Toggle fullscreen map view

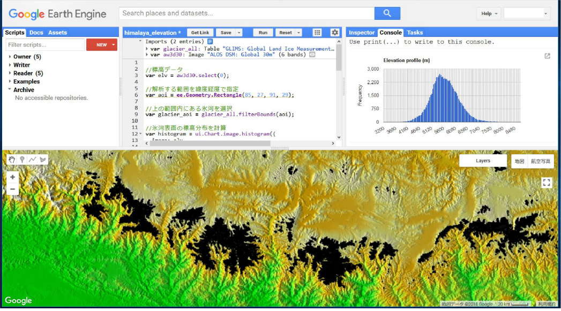[547, 183]
